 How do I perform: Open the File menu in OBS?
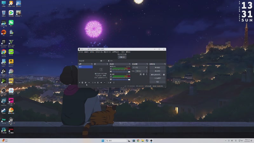pos(81,52)
